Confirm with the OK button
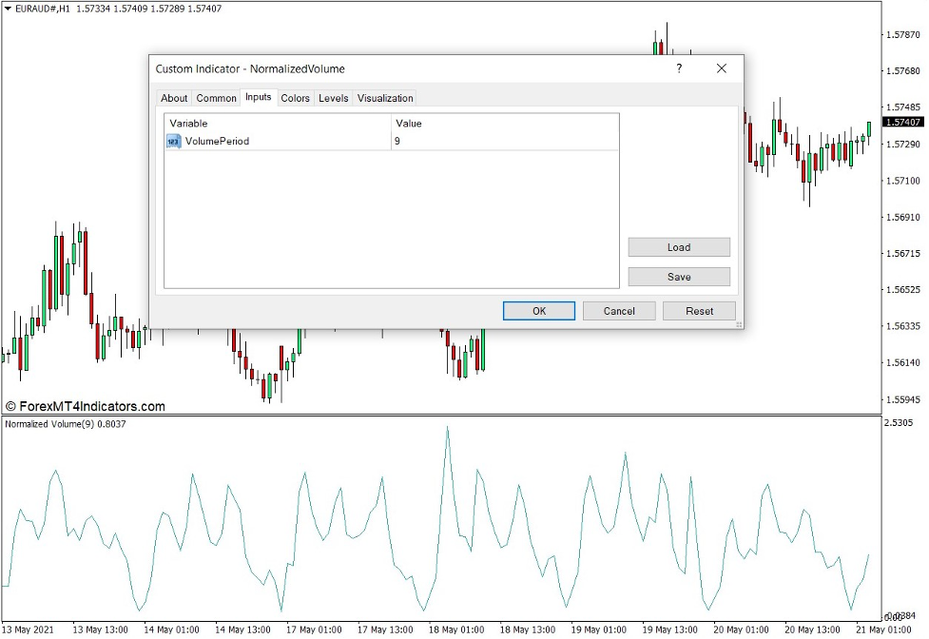 click(x=538, y=311)
